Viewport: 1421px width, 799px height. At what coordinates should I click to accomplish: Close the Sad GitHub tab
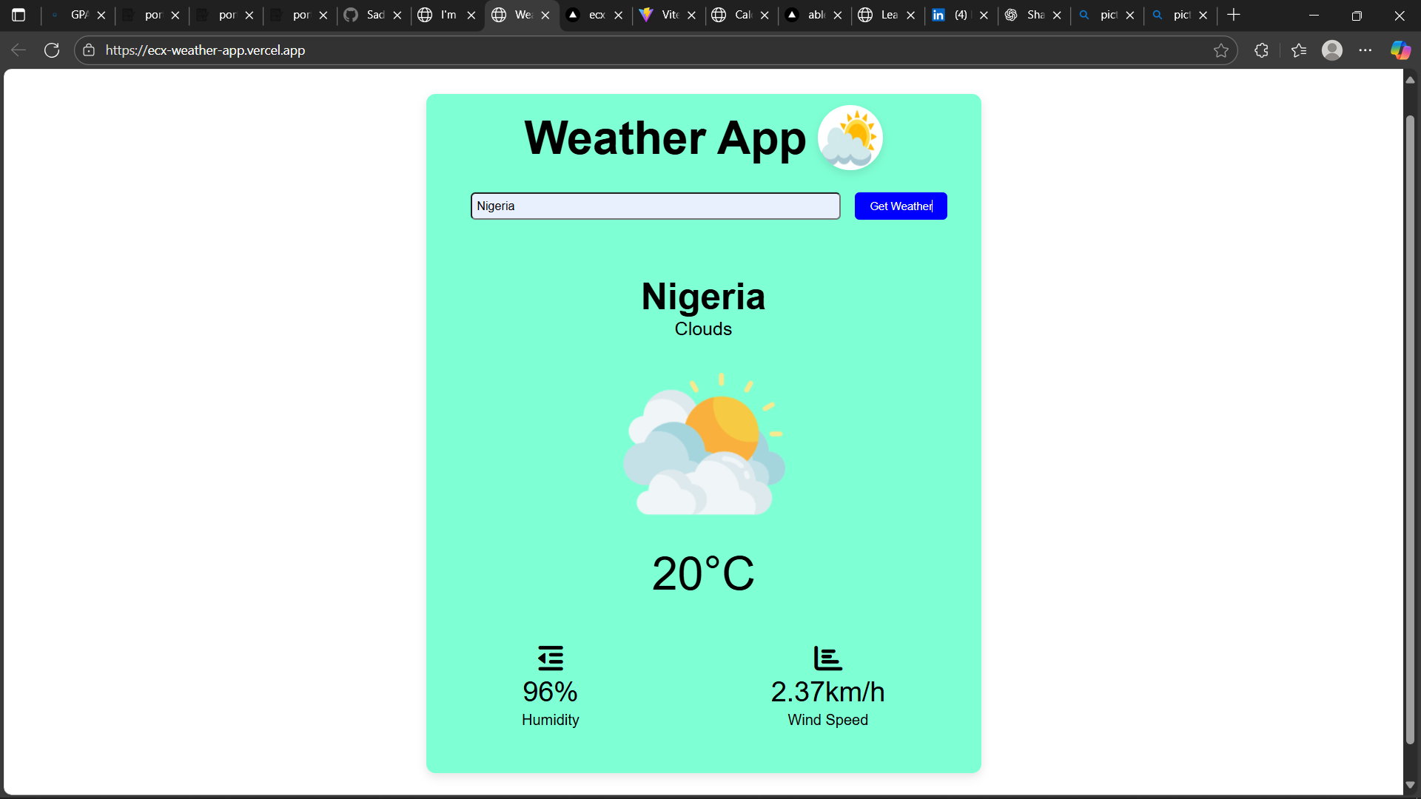pyautogui.click(x=397, y=15)
